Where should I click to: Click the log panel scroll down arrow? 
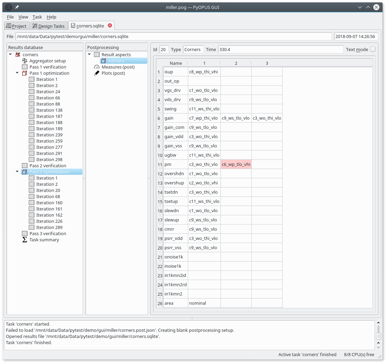378,347
